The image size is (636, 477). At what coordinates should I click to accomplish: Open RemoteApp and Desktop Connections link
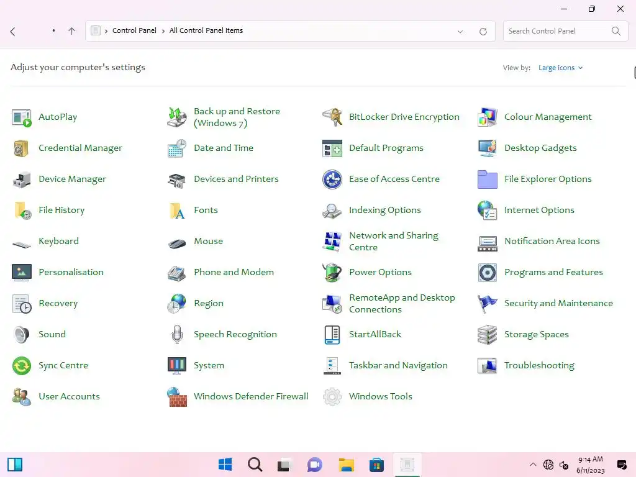pos(402,303)
